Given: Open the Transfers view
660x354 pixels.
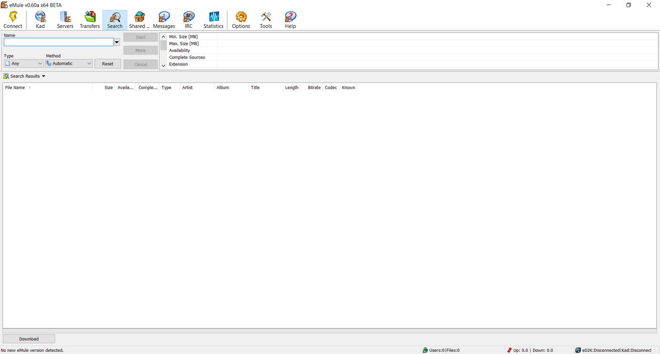Looking at the screenshot, I should click(x=90, y=19).
